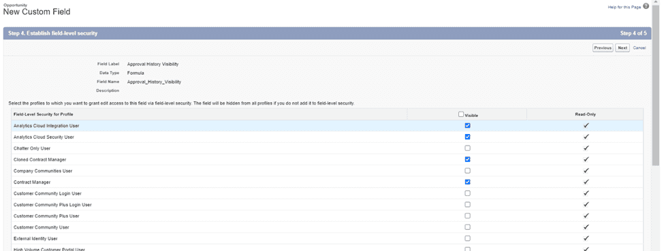Select the Customer Community Login User label

click(48, 193)
